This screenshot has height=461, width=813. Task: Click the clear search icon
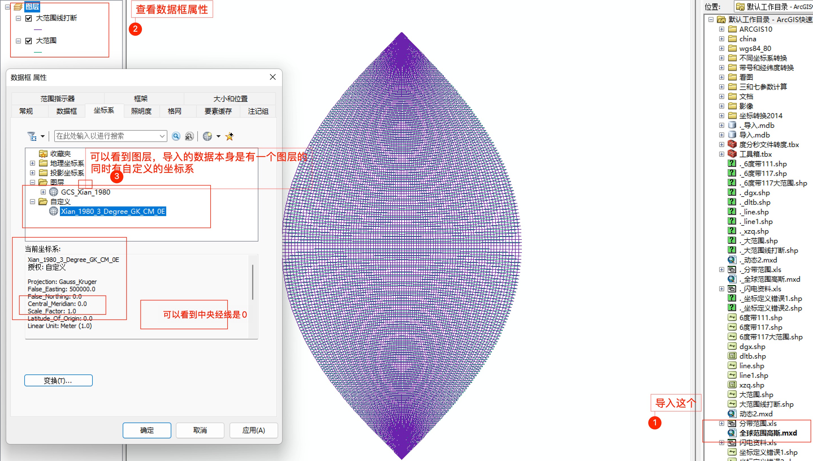189,136
